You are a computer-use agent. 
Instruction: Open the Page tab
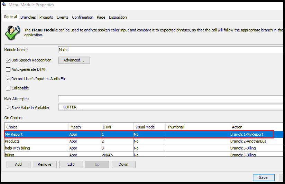pyautogui.click(x=101, y=17)
